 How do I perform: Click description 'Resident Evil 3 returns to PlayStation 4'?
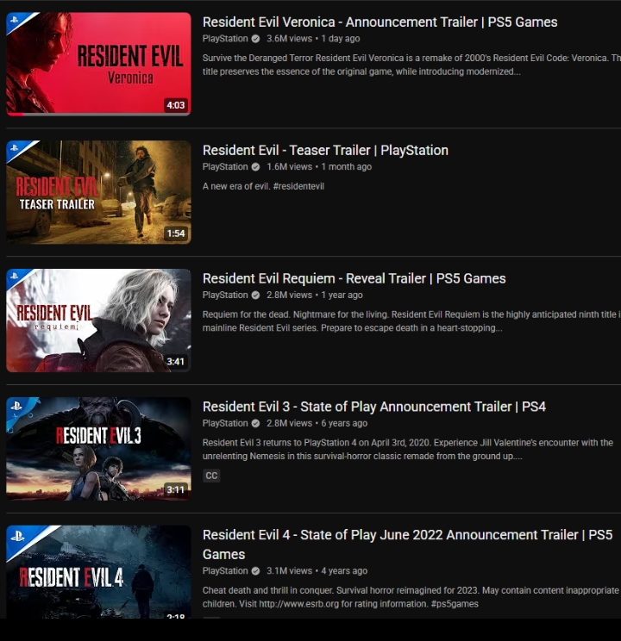[x=408, y=449]
